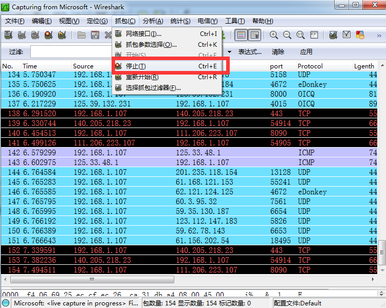Click the normal size 1:1 zoom icon
Image resolution: width=386 pixels, height=308 pixels.
click(301, 35)
